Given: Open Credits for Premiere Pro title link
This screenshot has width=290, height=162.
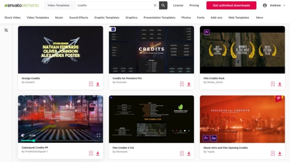Looking at the screenshot, I should coord(127,78).
